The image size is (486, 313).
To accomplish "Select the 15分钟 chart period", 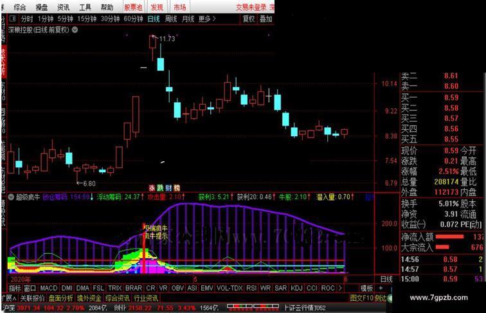I will coord(87,19).
